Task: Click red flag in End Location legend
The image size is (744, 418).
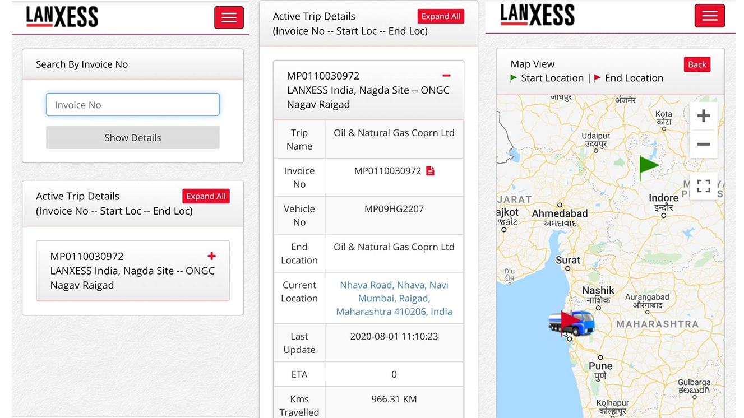Action: [598, 78]
